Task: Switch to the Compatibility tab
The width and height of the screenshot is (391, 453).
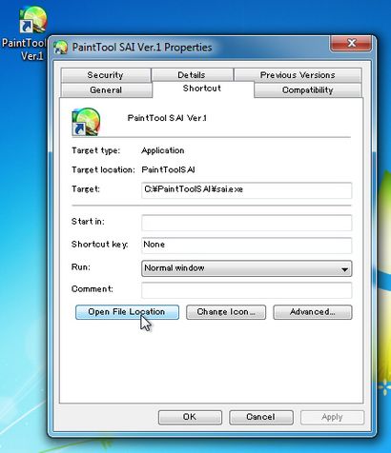Action: (x=308, y=90)
